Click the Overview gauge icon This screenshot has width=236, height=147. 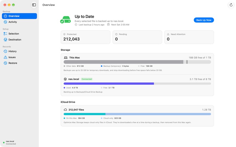(x=5, y=16)
